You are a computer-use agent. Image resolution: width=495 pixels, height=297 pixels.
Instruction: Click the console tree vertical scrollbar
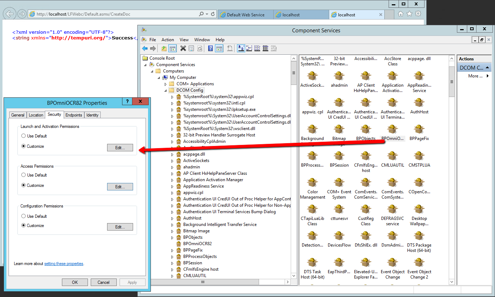(294, 167)
